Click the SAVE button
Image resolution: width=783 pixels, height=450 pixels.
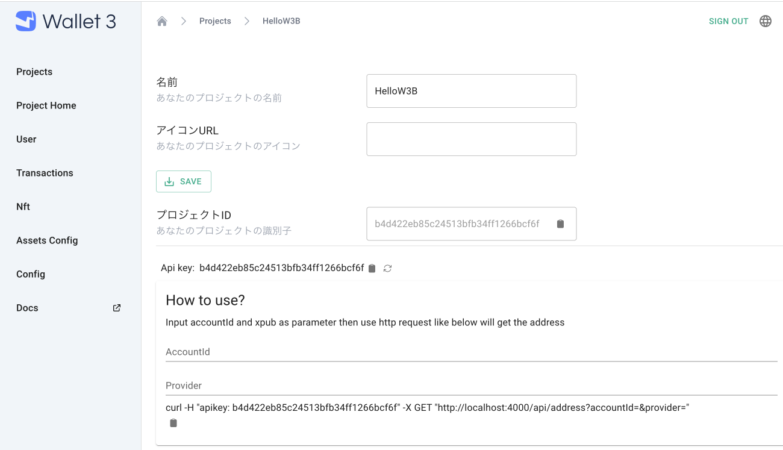tap(184, 181)
